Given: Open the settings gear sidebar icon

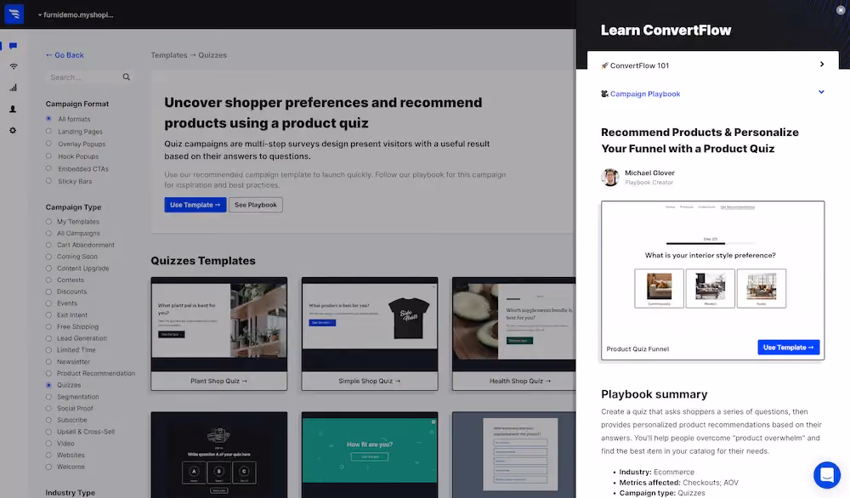Looking at the screenshot, I should [x=13, y=131].
